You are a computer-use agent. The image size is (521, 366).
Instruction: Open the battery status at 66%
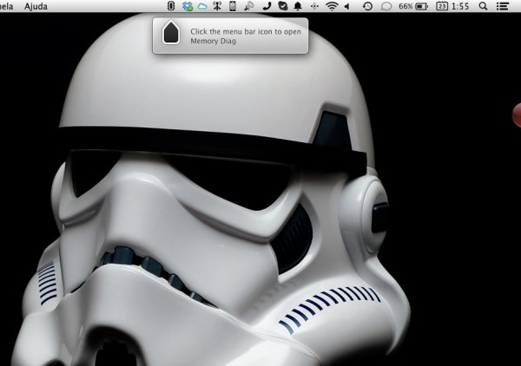click(x=413, y=6)
